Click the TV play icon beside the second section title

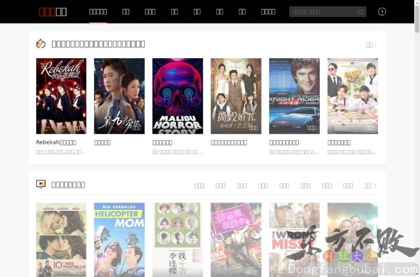pyautogui.click(x=40, y=184)
